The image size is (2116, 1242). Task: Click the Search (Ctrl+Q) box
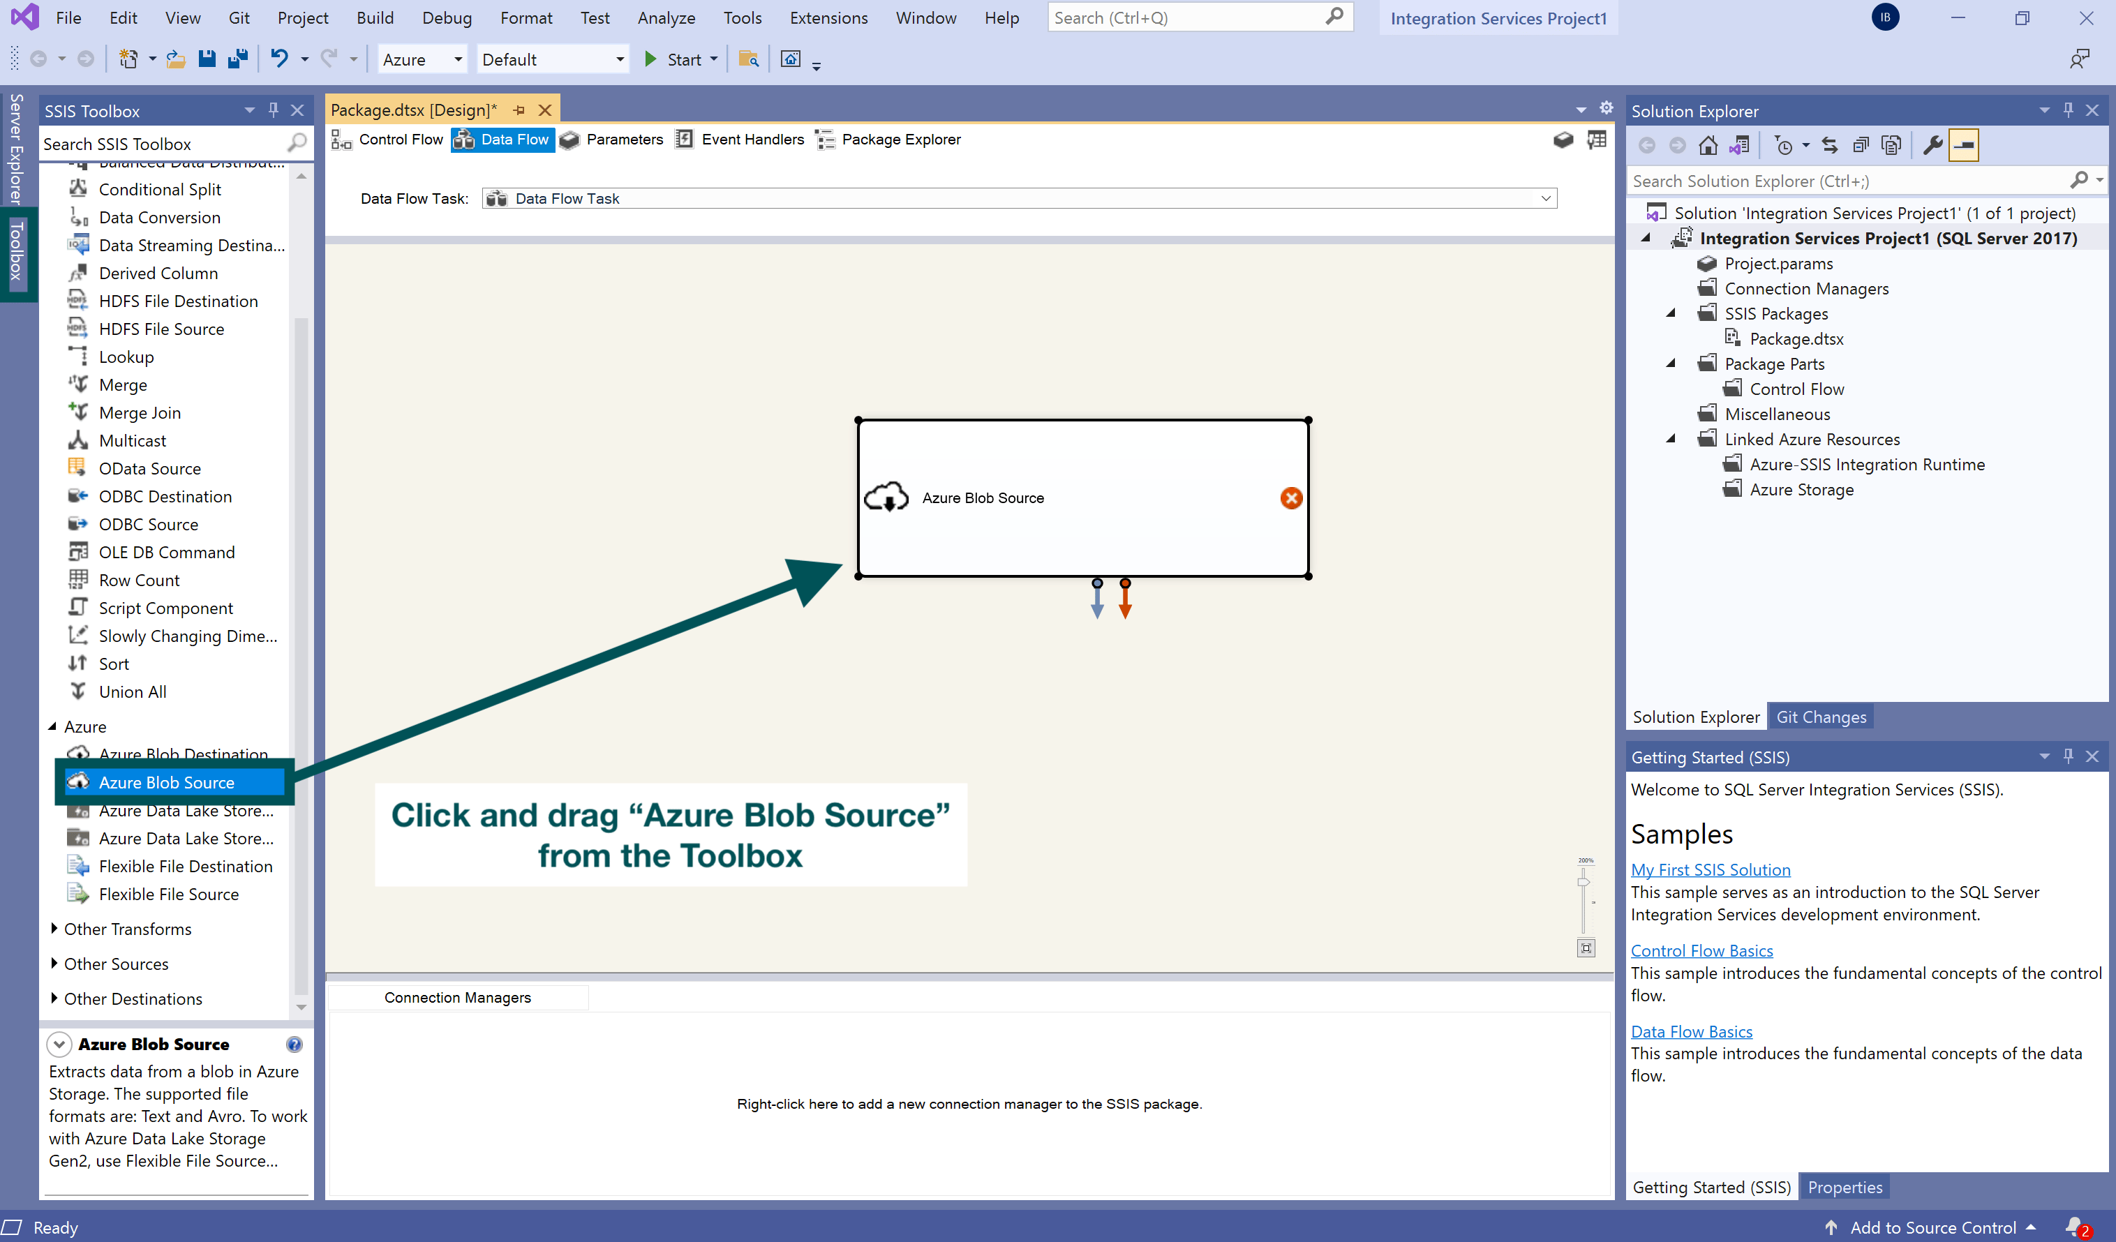[1200, 17]
